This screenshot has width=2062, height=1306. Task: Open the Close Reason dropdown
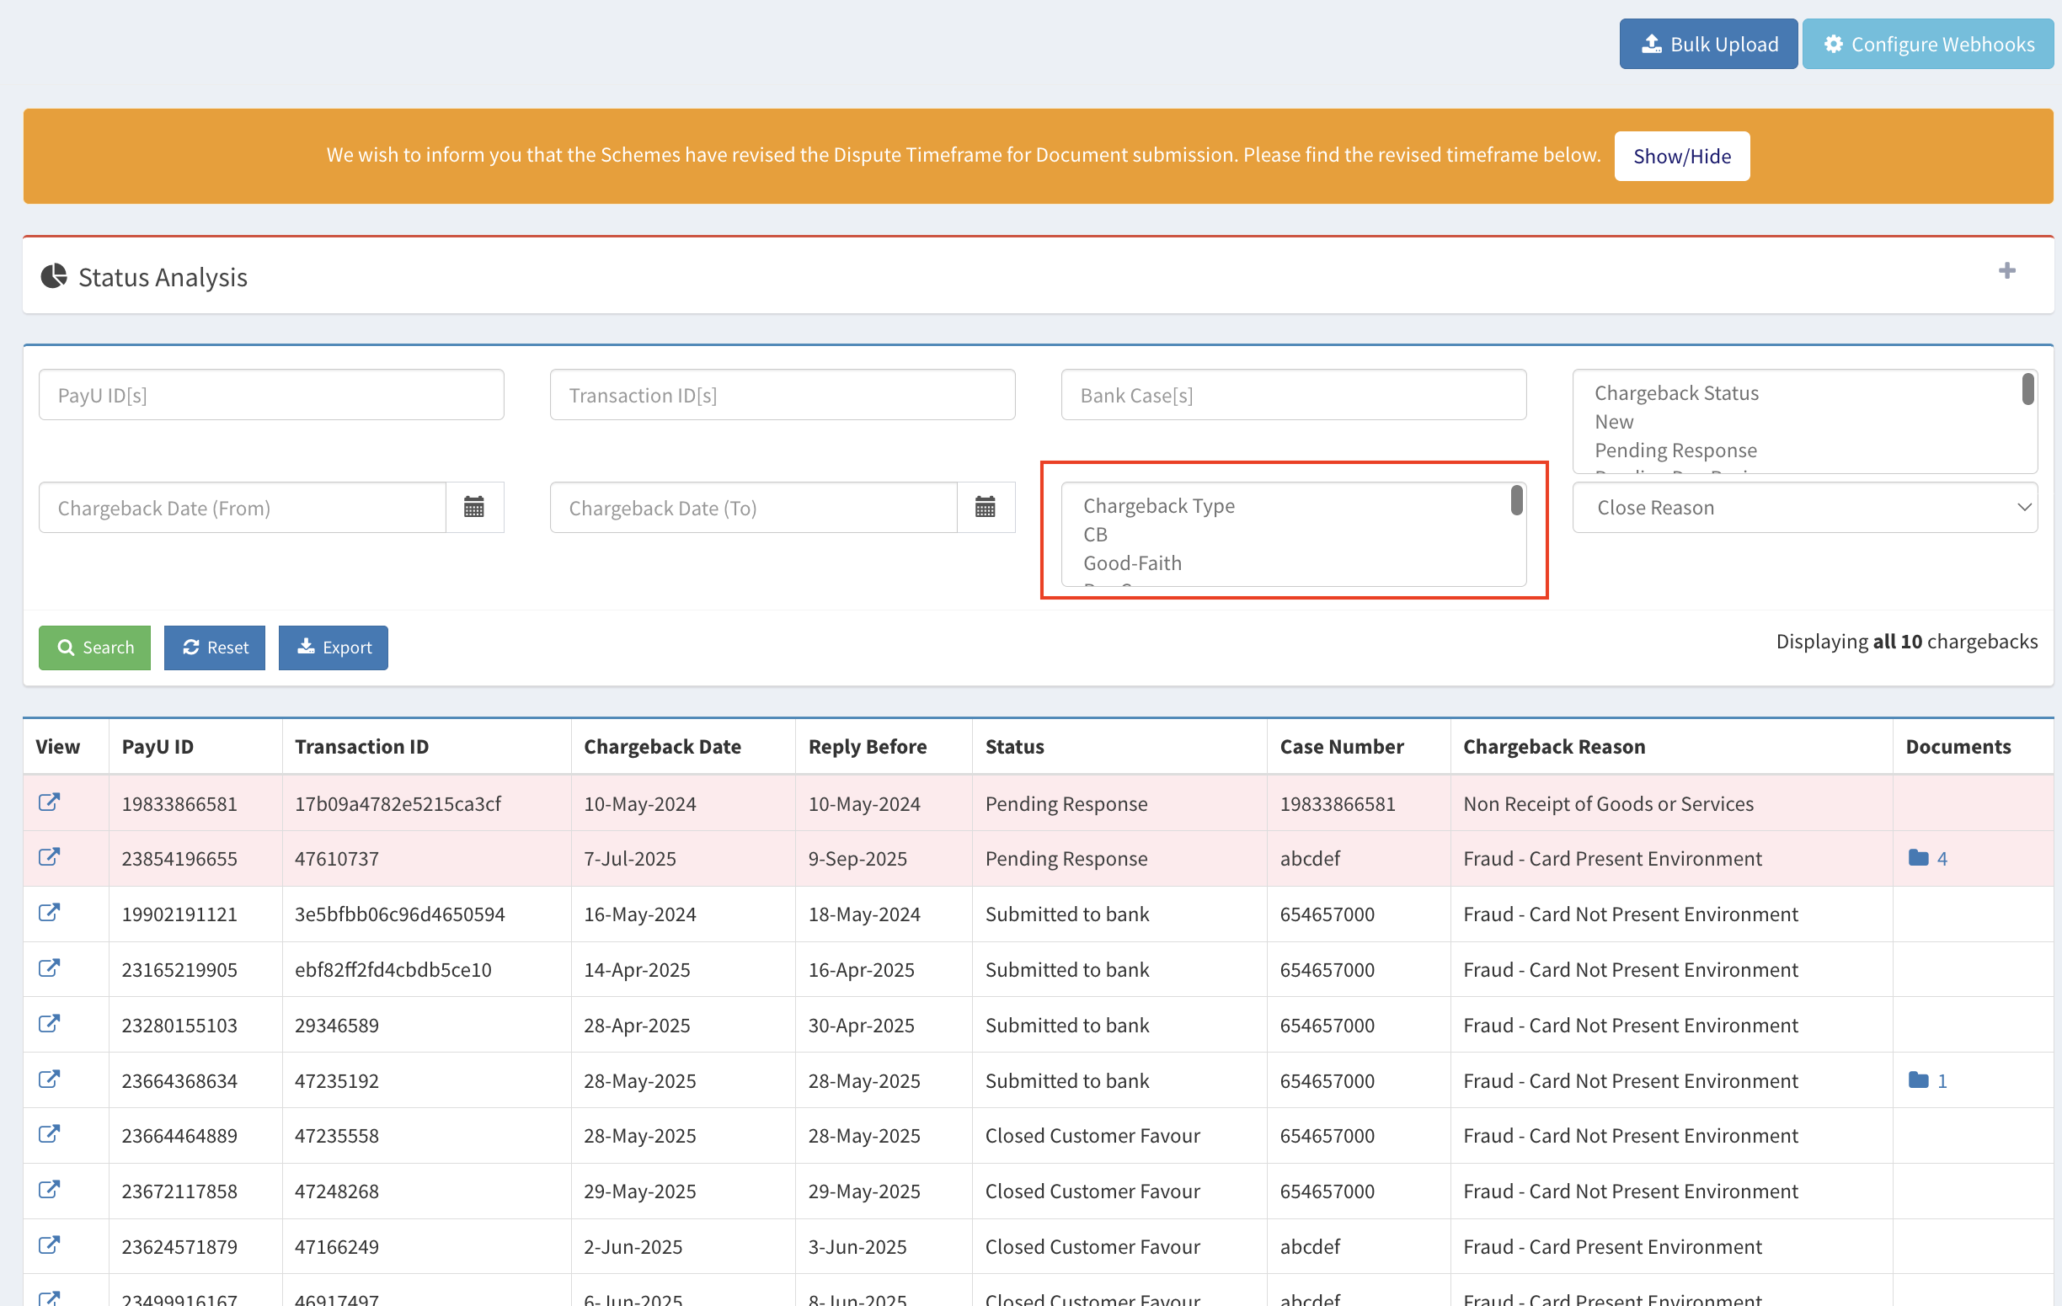(1803, 508)
